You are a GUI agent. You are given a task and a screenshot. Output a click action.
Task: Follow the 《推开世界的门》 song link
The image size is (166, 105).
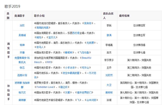point(84,93)
